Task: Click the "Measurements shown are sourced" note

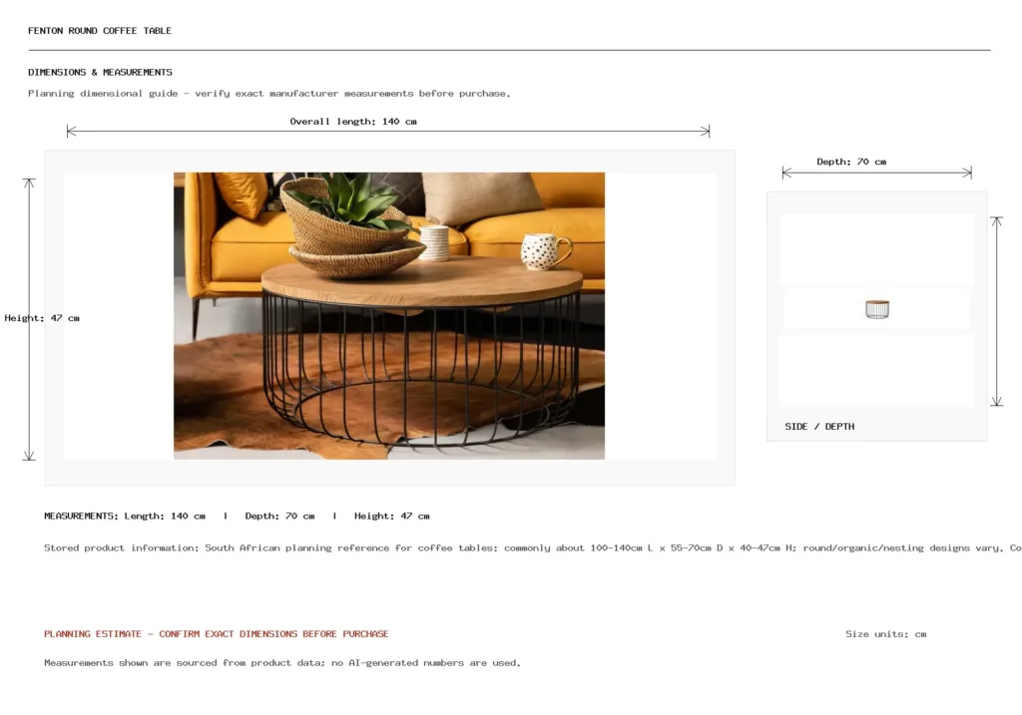Action: point(282,663)
